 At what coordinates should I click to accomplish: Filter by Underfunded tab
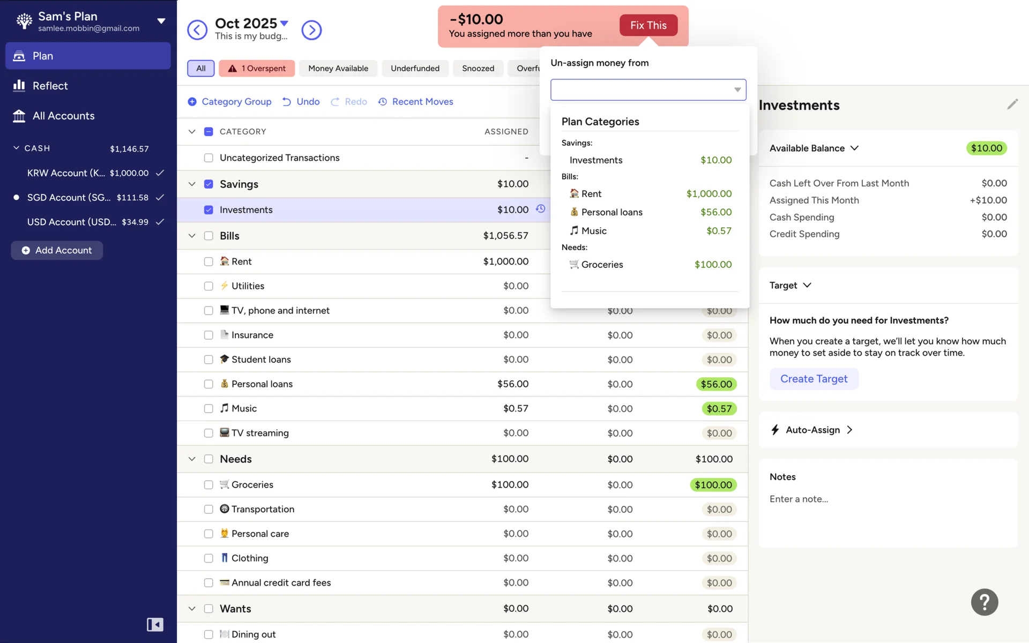click(415, 69)
